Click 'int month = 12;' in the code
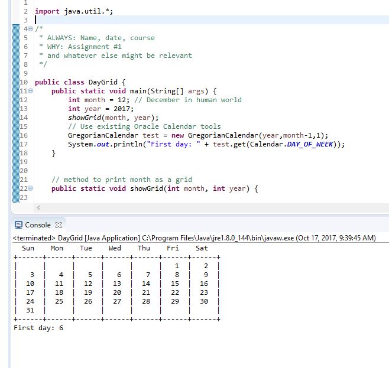 [99, 100]
